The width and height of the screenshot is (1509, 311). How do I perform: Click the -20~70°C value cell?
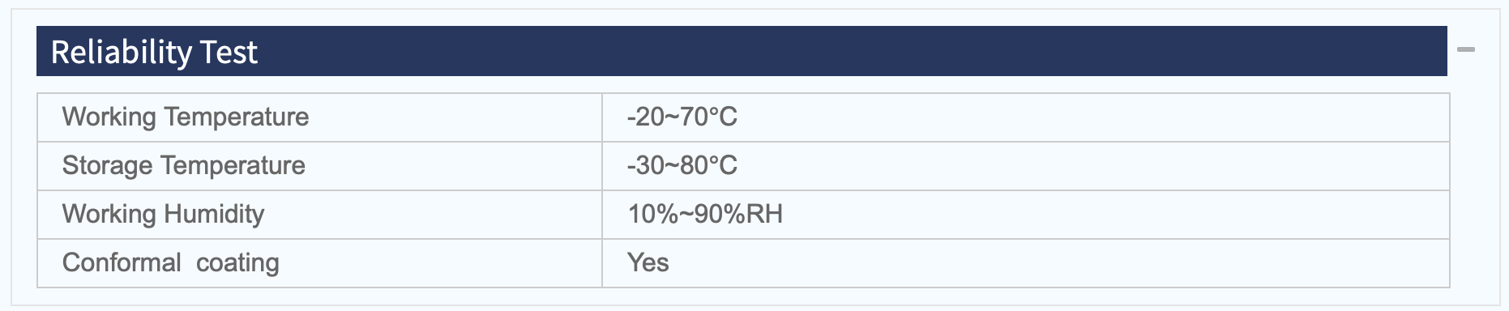tap(1025, 117)
